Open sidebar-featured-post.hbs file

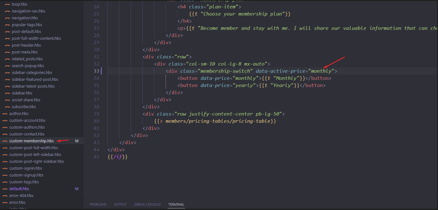pos(35,79)
